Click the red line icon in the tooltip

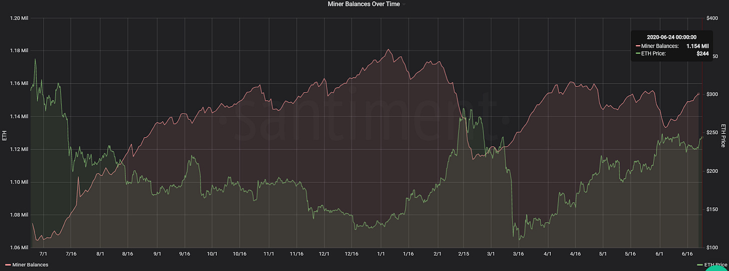[637, 46]
